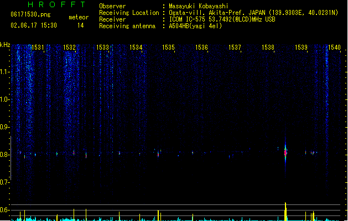Screen dimensions: 348x221
Task: Click the Observer field label
Action: [x=112, y=6]
